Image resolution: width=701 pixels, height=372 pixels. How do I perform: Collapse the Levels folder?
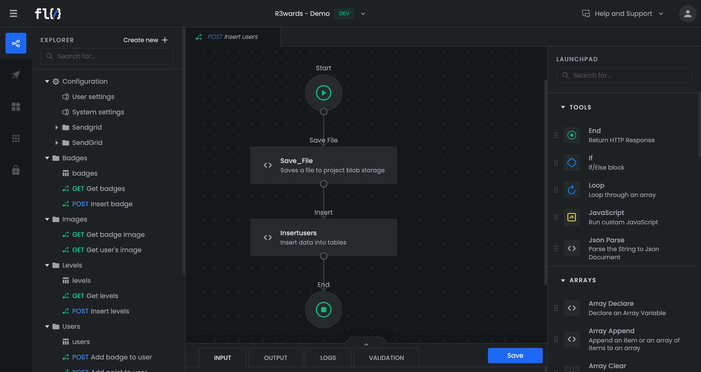pyautogui.click(x=47, y=265)
